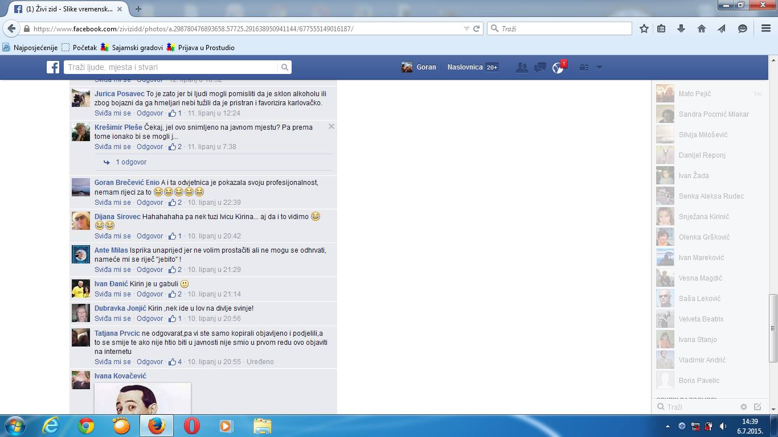Open volume speaker icon in system tray
Screen dimensions: 778x437
[723, 426]
